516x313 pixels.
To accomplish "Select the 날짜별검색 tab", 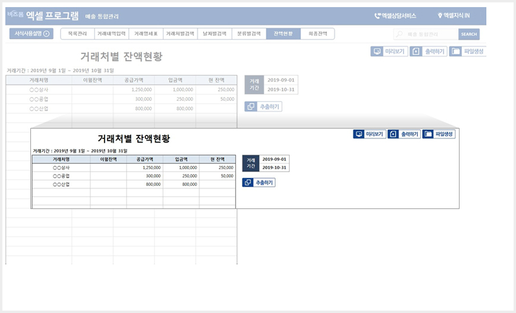I will pos(215,34).
